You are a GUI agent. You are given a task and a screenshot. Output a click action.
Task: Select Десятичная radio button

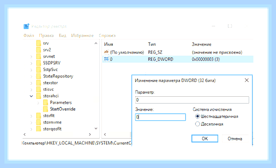click(x=198, y=124)
